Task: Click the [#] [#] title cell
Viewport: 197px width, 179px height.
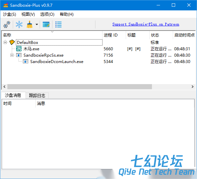Action: [134, 49]
